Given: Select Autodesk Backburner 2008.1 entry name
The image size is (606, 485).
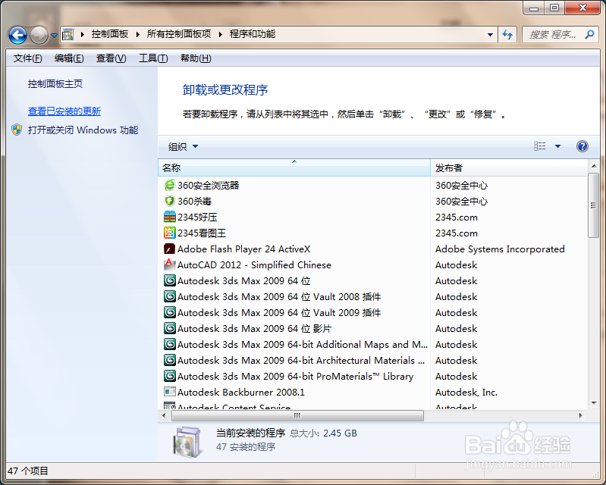Looking at the screenshot, I should pos(240,393).
